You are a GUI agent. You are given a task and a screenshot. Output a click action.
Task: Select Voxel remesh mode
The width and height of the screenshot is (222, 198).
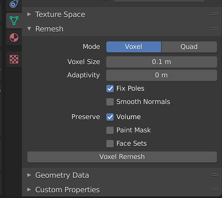(134, 47)
